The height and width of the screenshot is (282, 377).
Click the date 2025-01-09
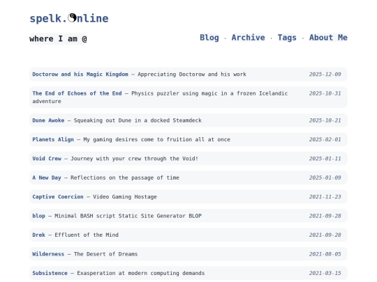tap(325, 178)
